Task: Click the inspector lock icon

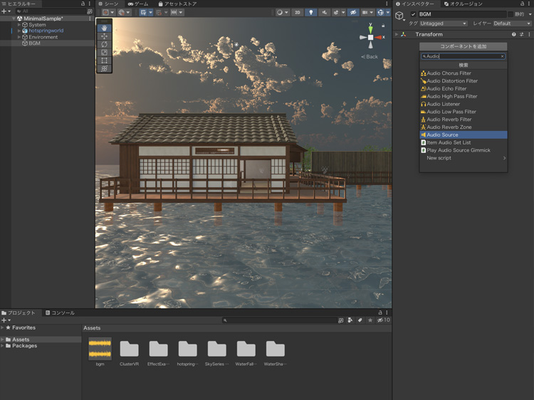Action: point(520,4)
